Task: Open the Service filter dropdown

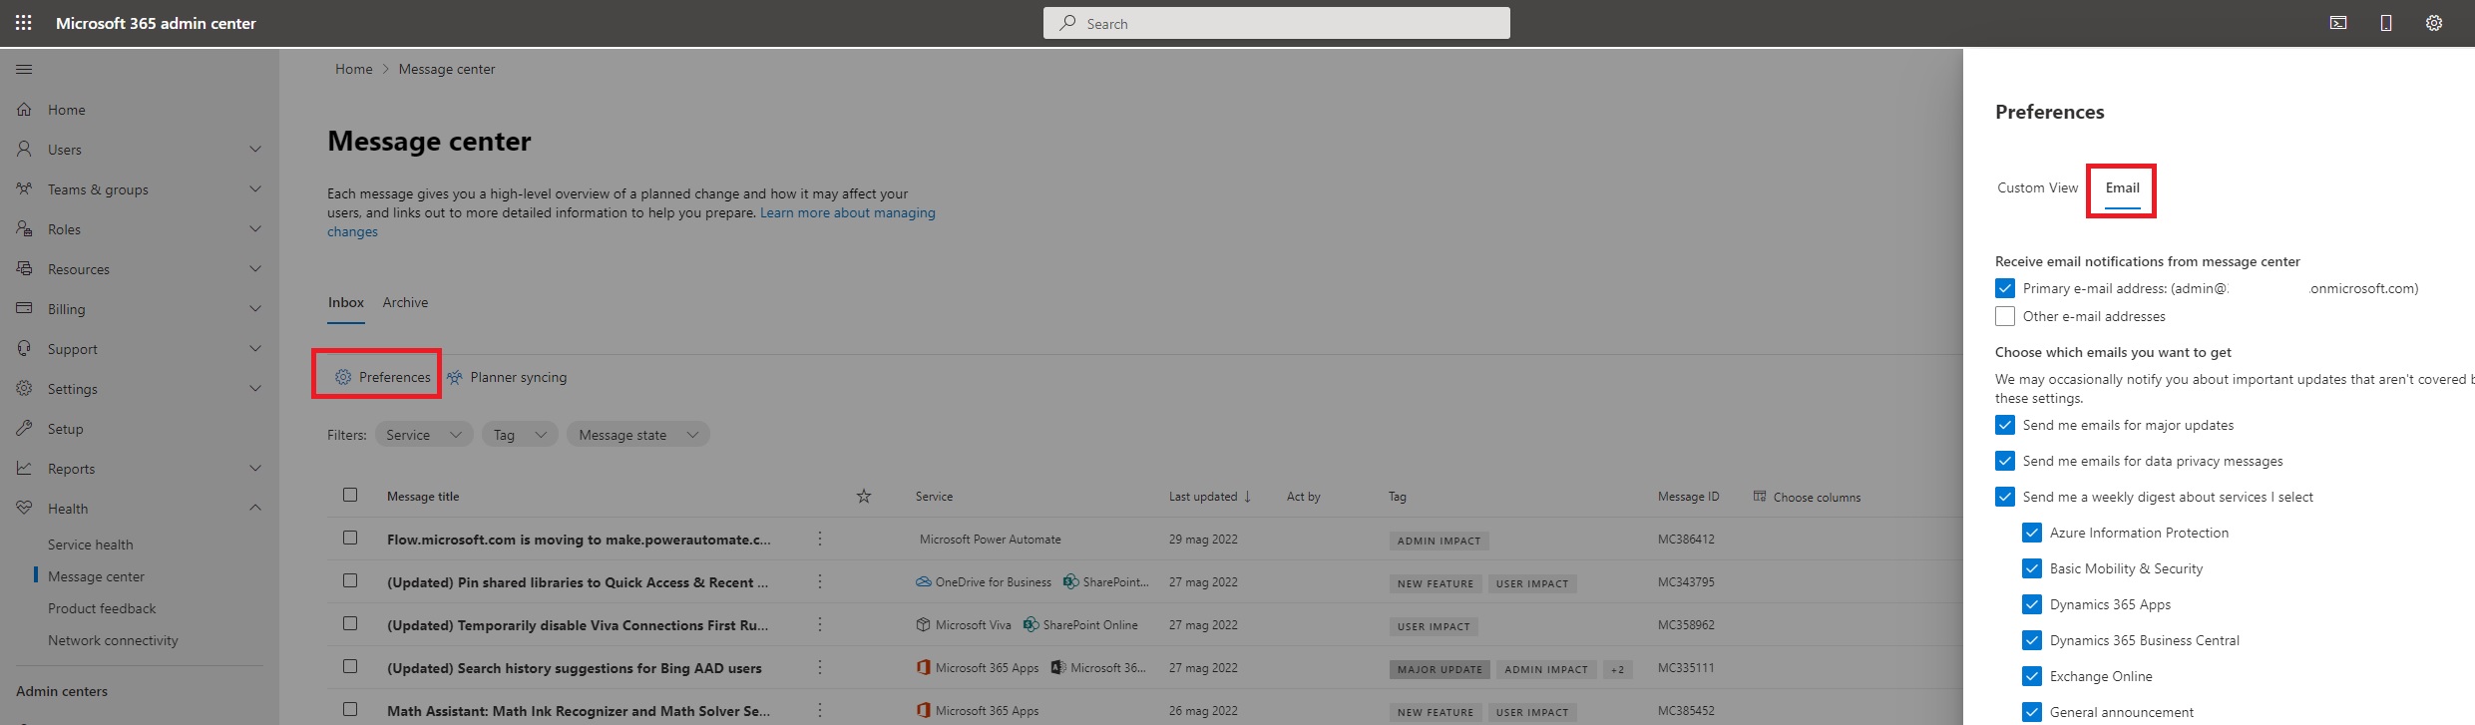Action: [424, 435]
